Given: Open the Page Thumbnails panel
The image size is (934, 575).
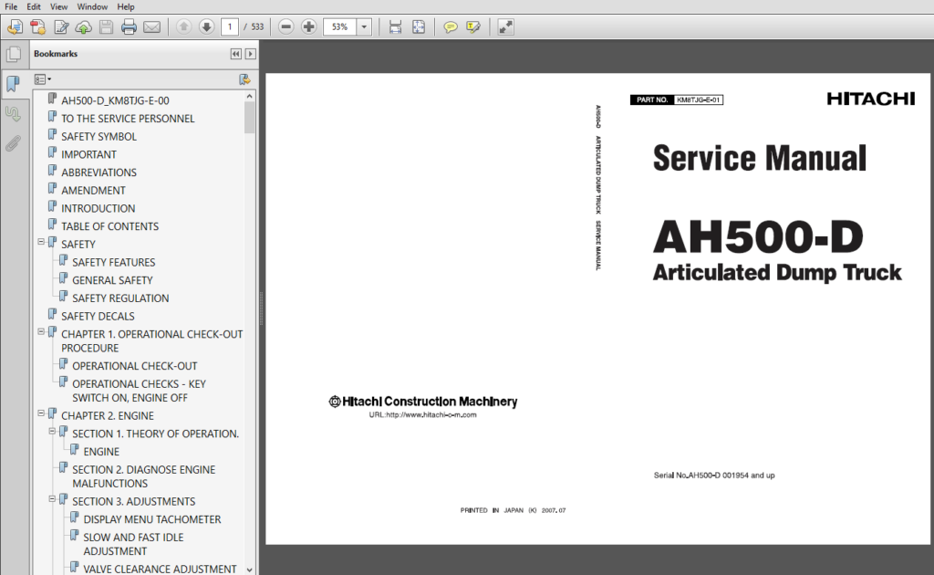Looking at the screenshot, I should (x=13, y=54).
